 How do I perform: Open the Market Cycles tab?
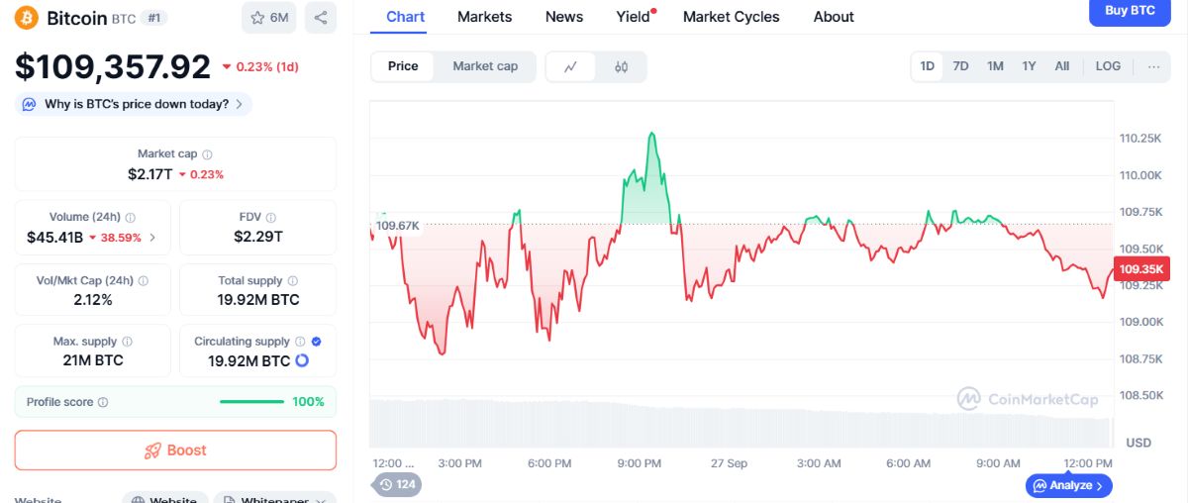point(732,17)
